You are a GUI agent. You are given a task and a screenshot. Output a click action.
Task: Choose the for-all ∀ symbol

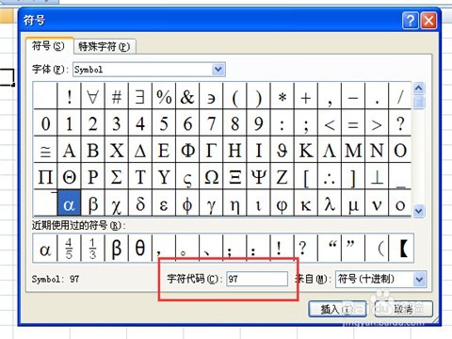(93, 96)
